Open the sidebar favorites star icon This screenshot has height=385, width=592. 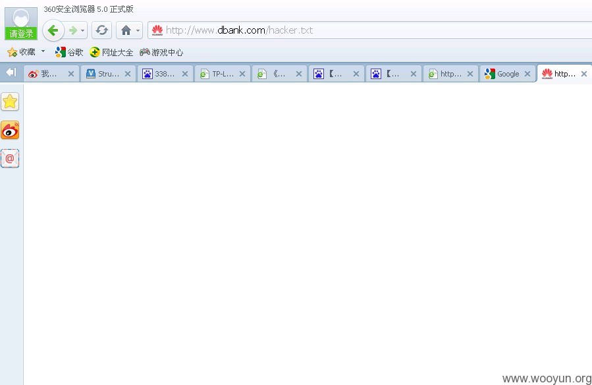coord(10,102)
